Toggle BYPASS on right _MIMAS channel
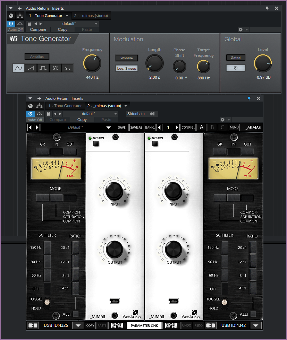The width and height of the screenshot is (287, 340). pyautogui.click(x=155, y=143)
